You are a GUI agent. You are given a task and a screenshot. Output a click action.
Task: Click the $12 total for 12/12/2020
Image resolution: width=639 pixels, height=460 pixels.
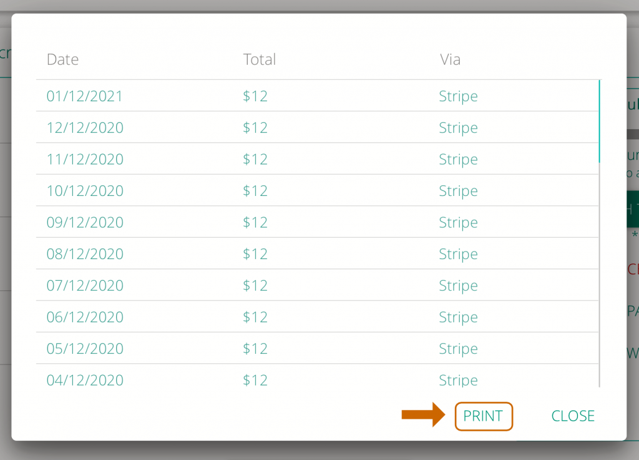click(x=255, y=127)
